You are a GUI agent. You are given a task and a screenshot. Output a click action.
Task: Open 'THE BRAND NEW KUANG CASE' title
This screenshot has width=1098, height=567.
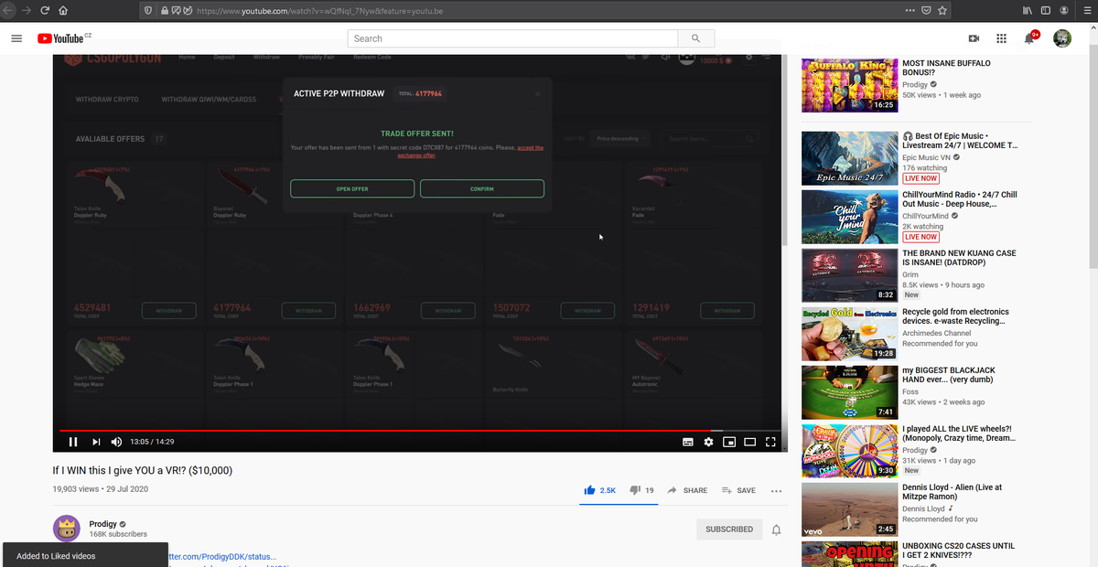click(959, 259)
